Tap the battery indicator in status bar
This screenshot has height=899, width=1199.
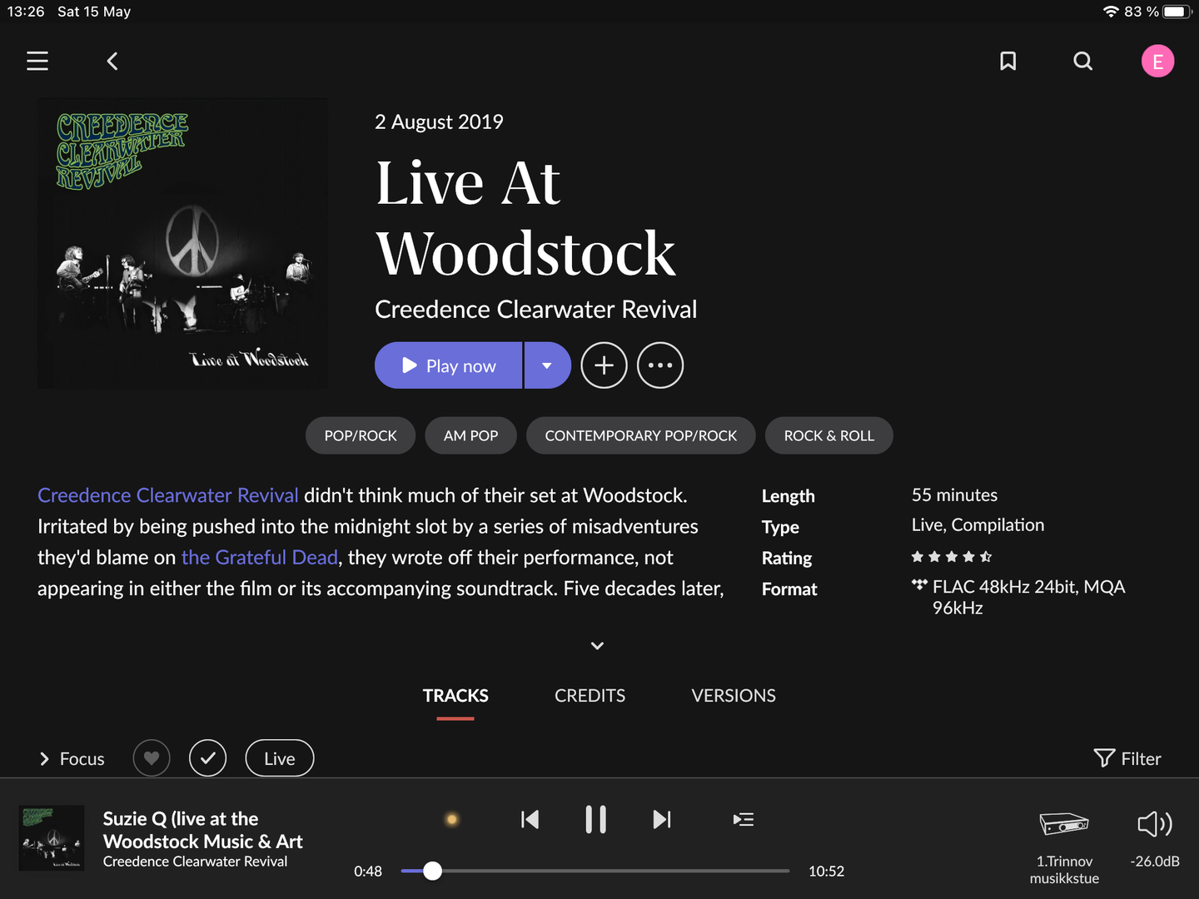[1178, 12]
